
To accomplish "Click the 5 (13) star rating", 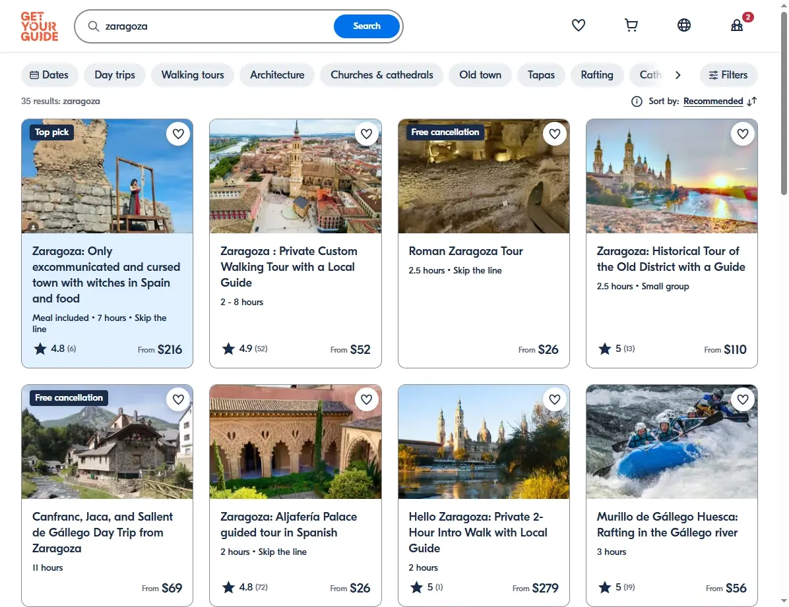I will pos(616,349).
